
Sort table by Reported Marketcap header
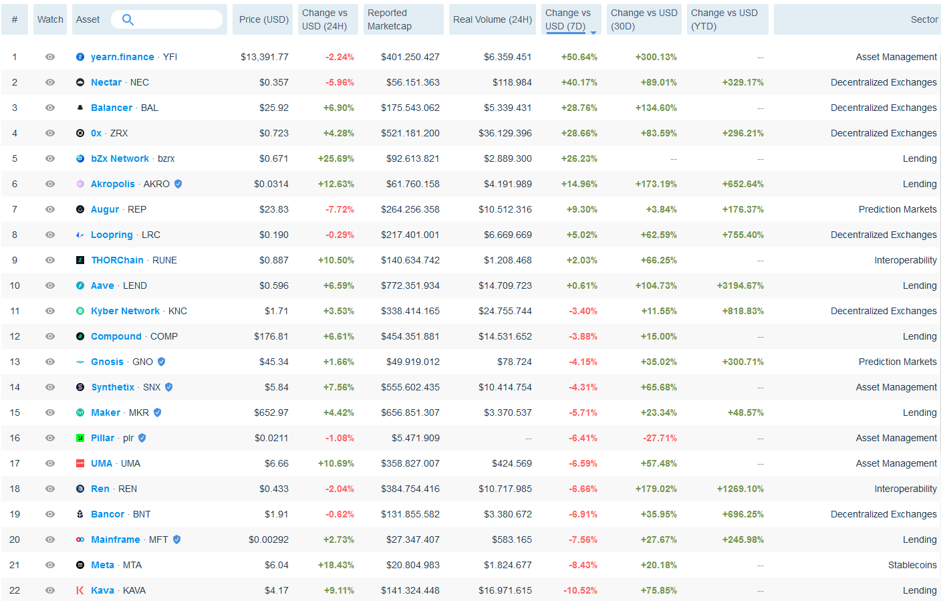point(403,20)
